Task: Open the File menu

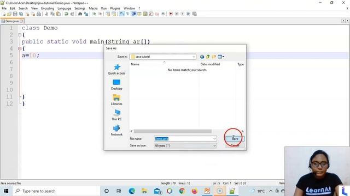Action: (4, 8)
